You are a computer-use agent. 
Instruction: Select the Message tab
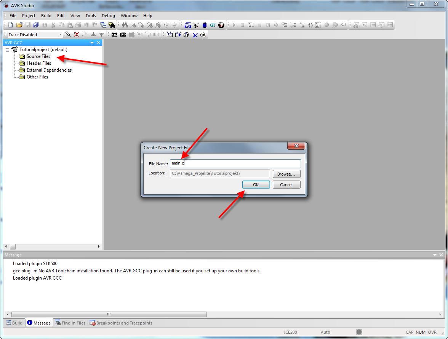[39, 323]
